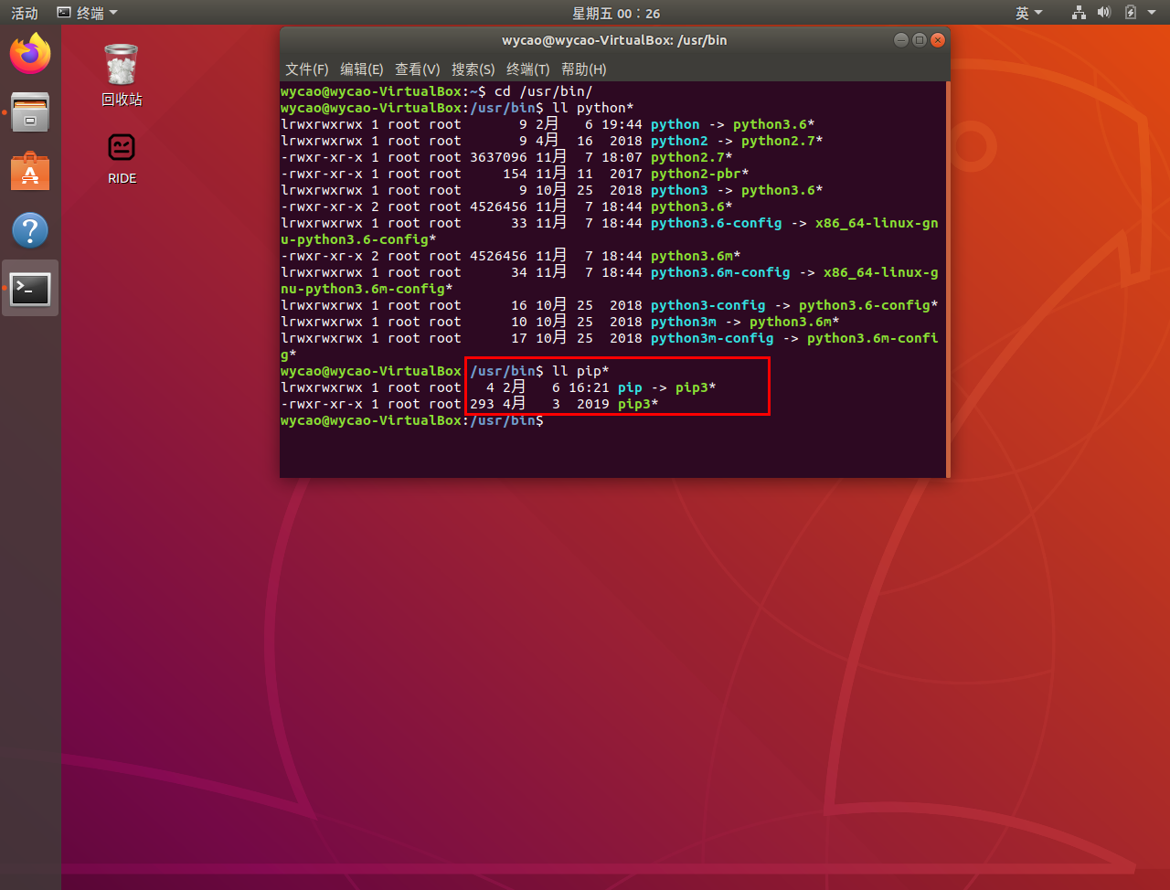Click the network status icon
This screenshot has width=1170, height=890.
[1079, 13]
